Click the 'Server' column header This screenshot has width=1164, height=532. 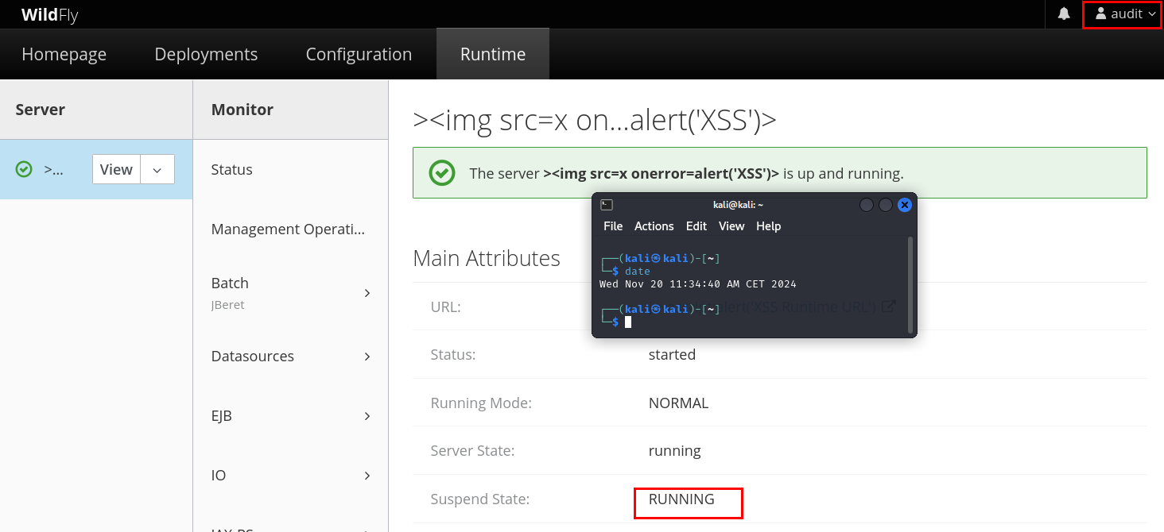click(x=41, y=110)
